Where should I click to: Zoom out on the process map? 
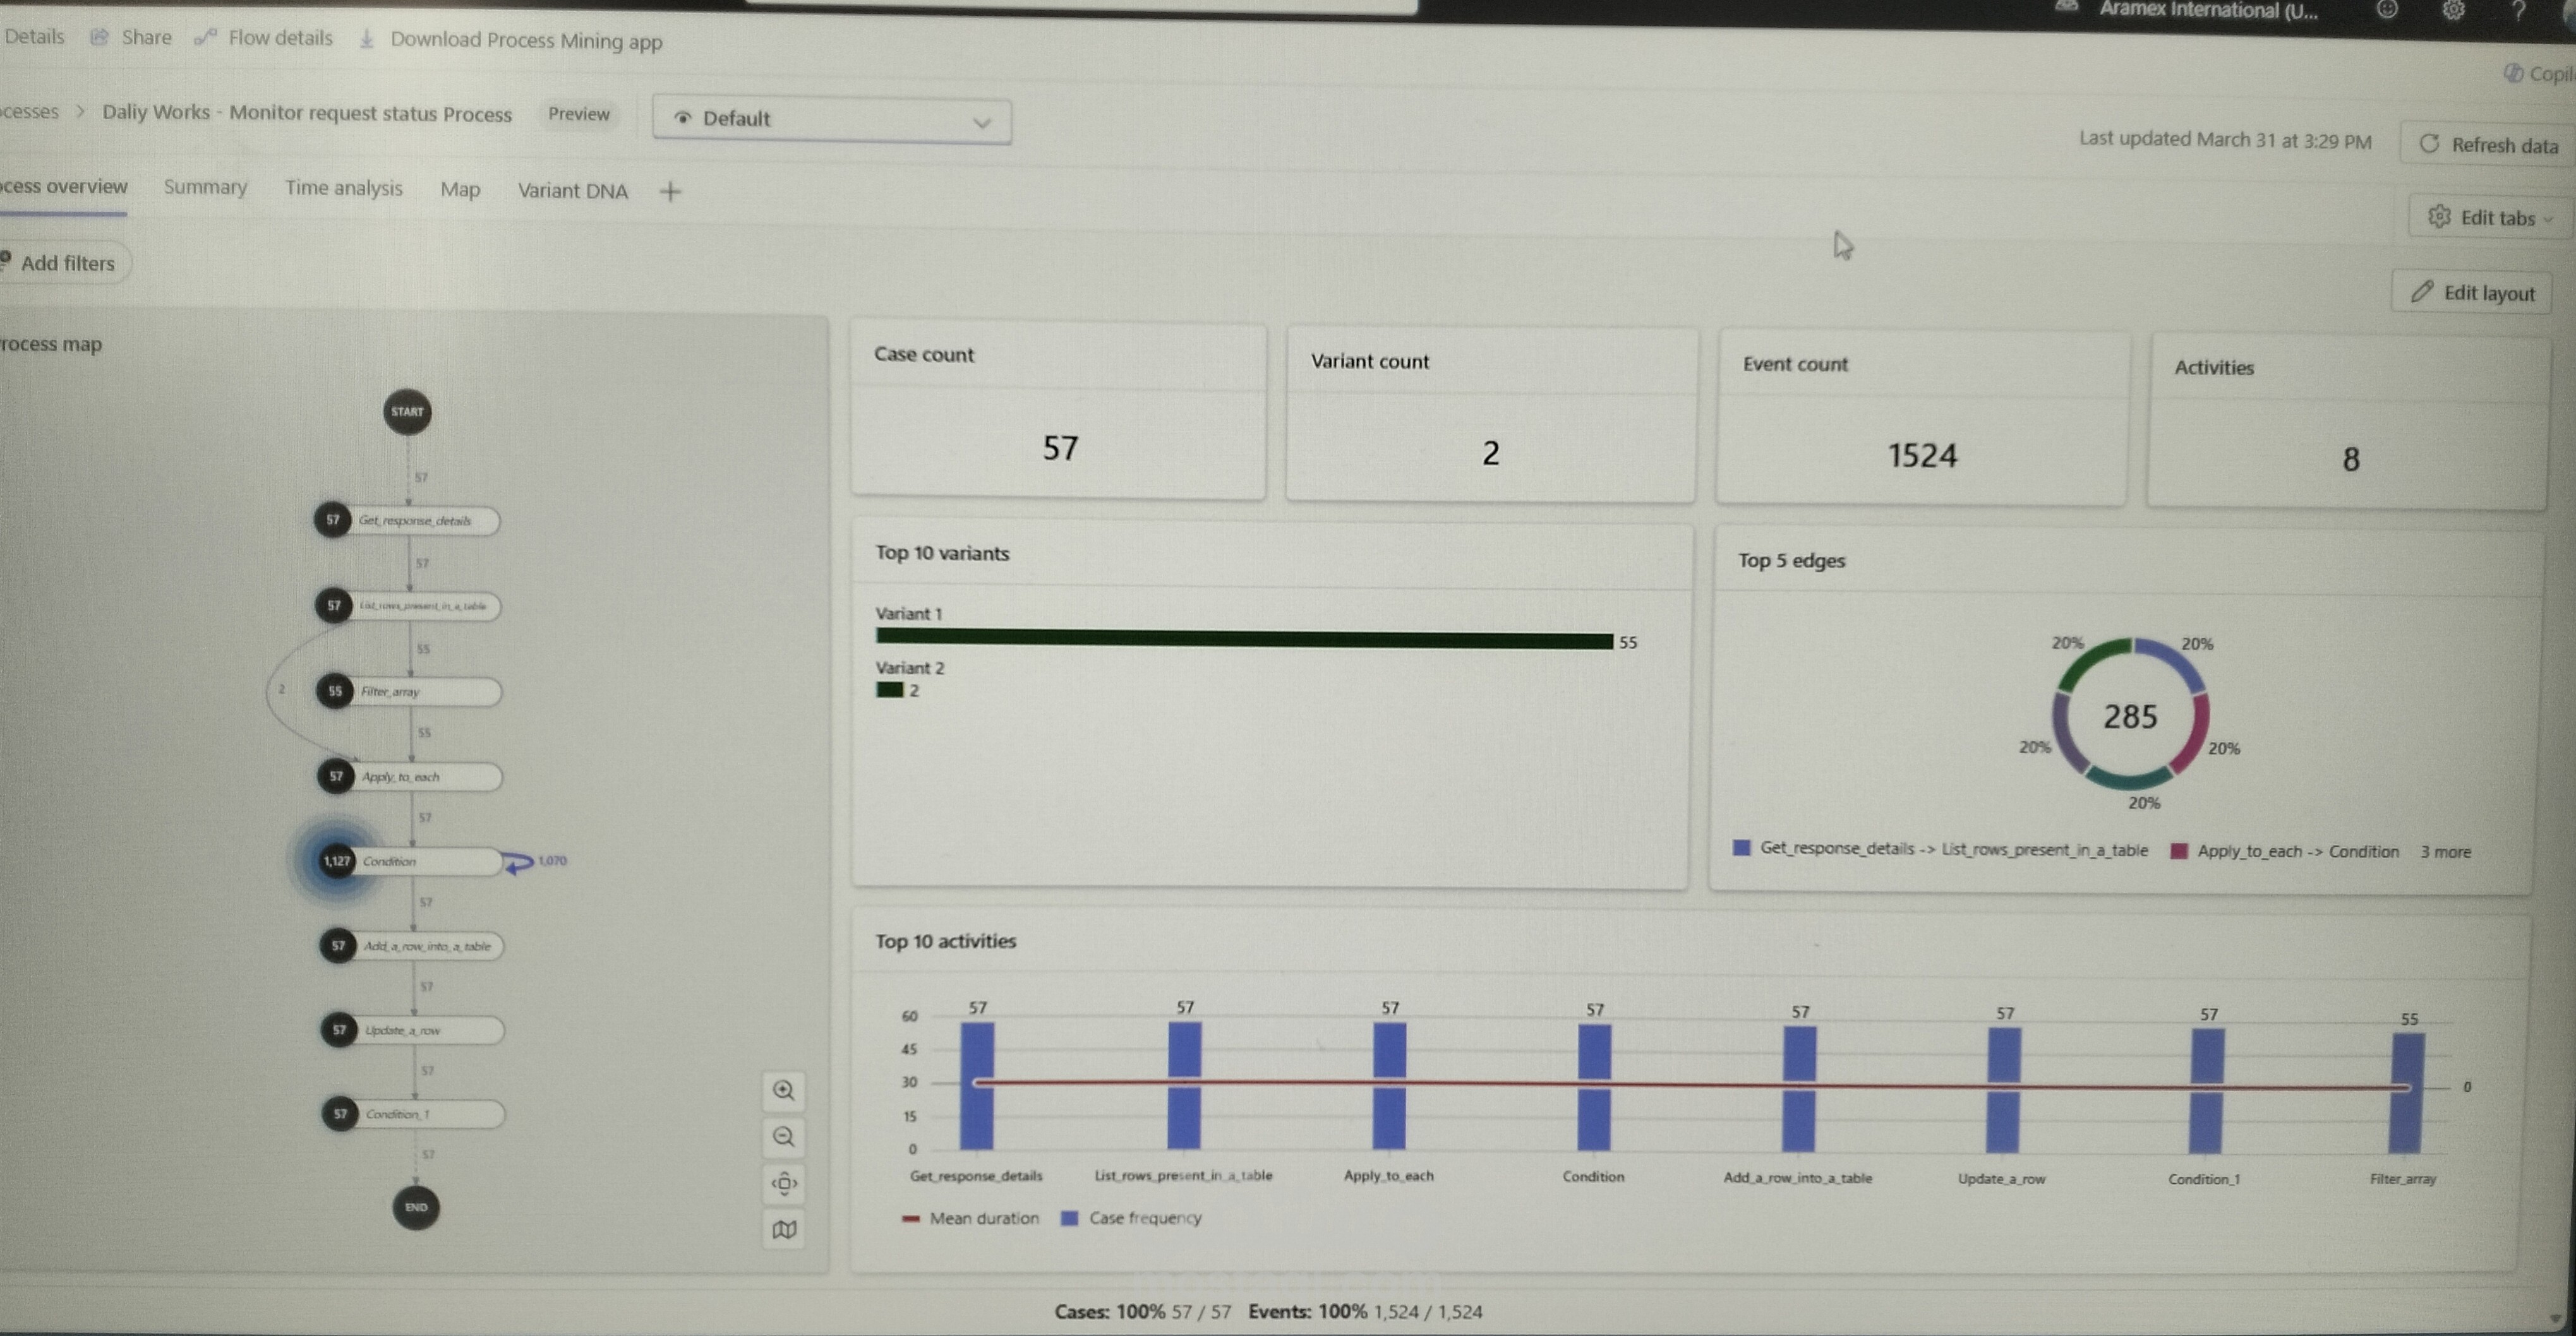point(784,1136)
